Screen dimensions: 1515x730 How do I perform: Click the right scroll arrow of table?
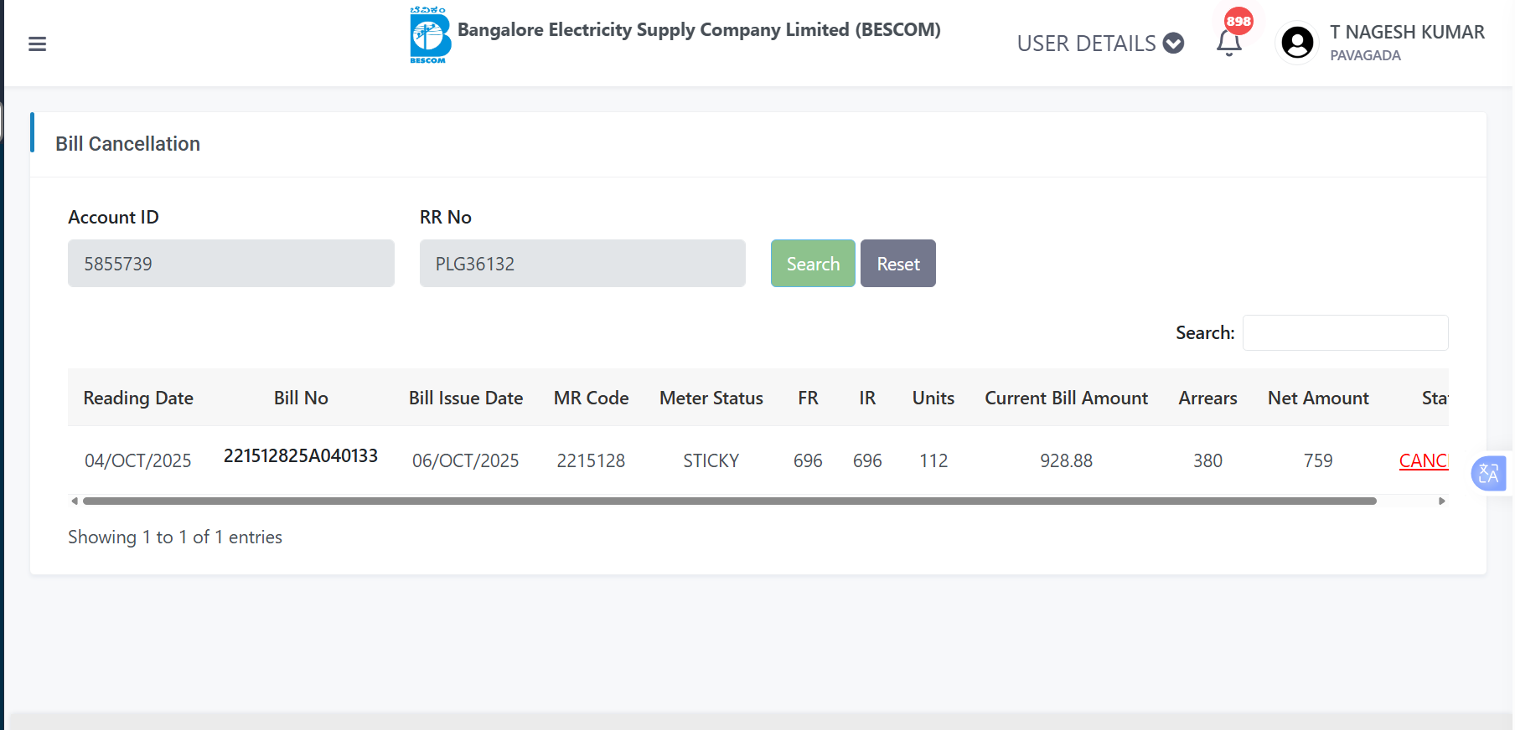1441,501
